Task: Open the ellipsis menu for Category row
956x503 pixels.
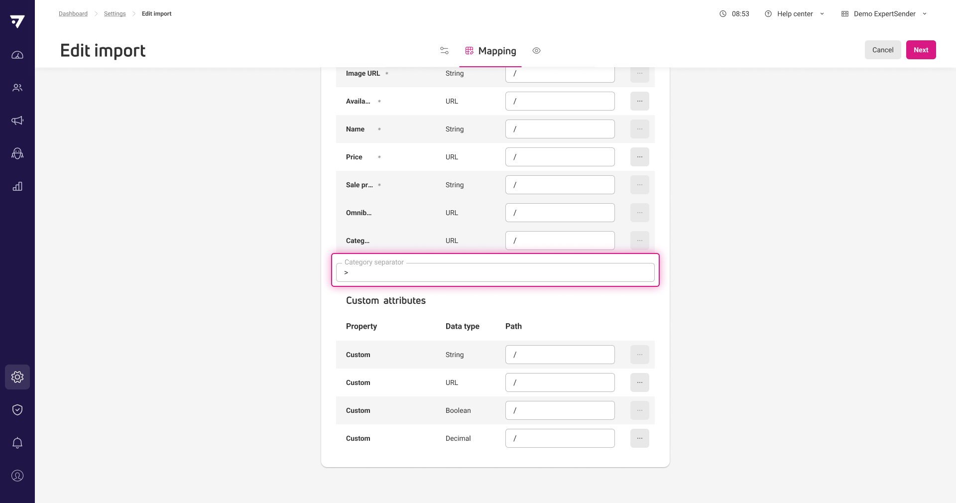Action: point(640,241)
